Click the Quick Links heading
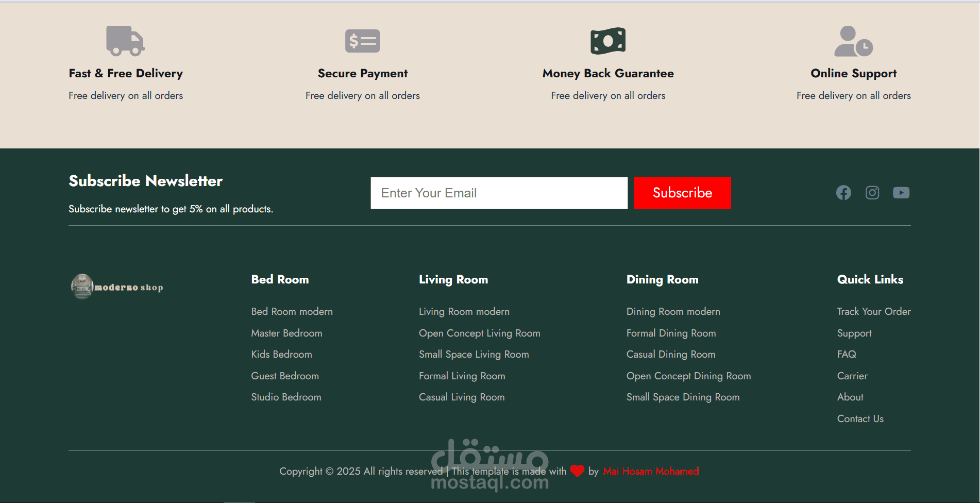This screenshot has height=503, width=980. 870,279
